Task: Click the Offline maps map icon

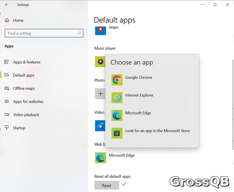Action: (x=7, y=88)
